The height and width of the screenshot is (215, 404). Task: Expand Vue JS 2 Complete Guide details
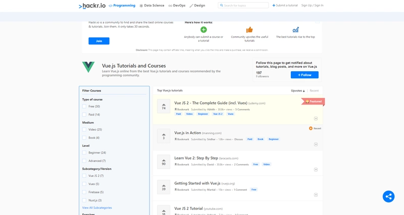click(316, 119)
